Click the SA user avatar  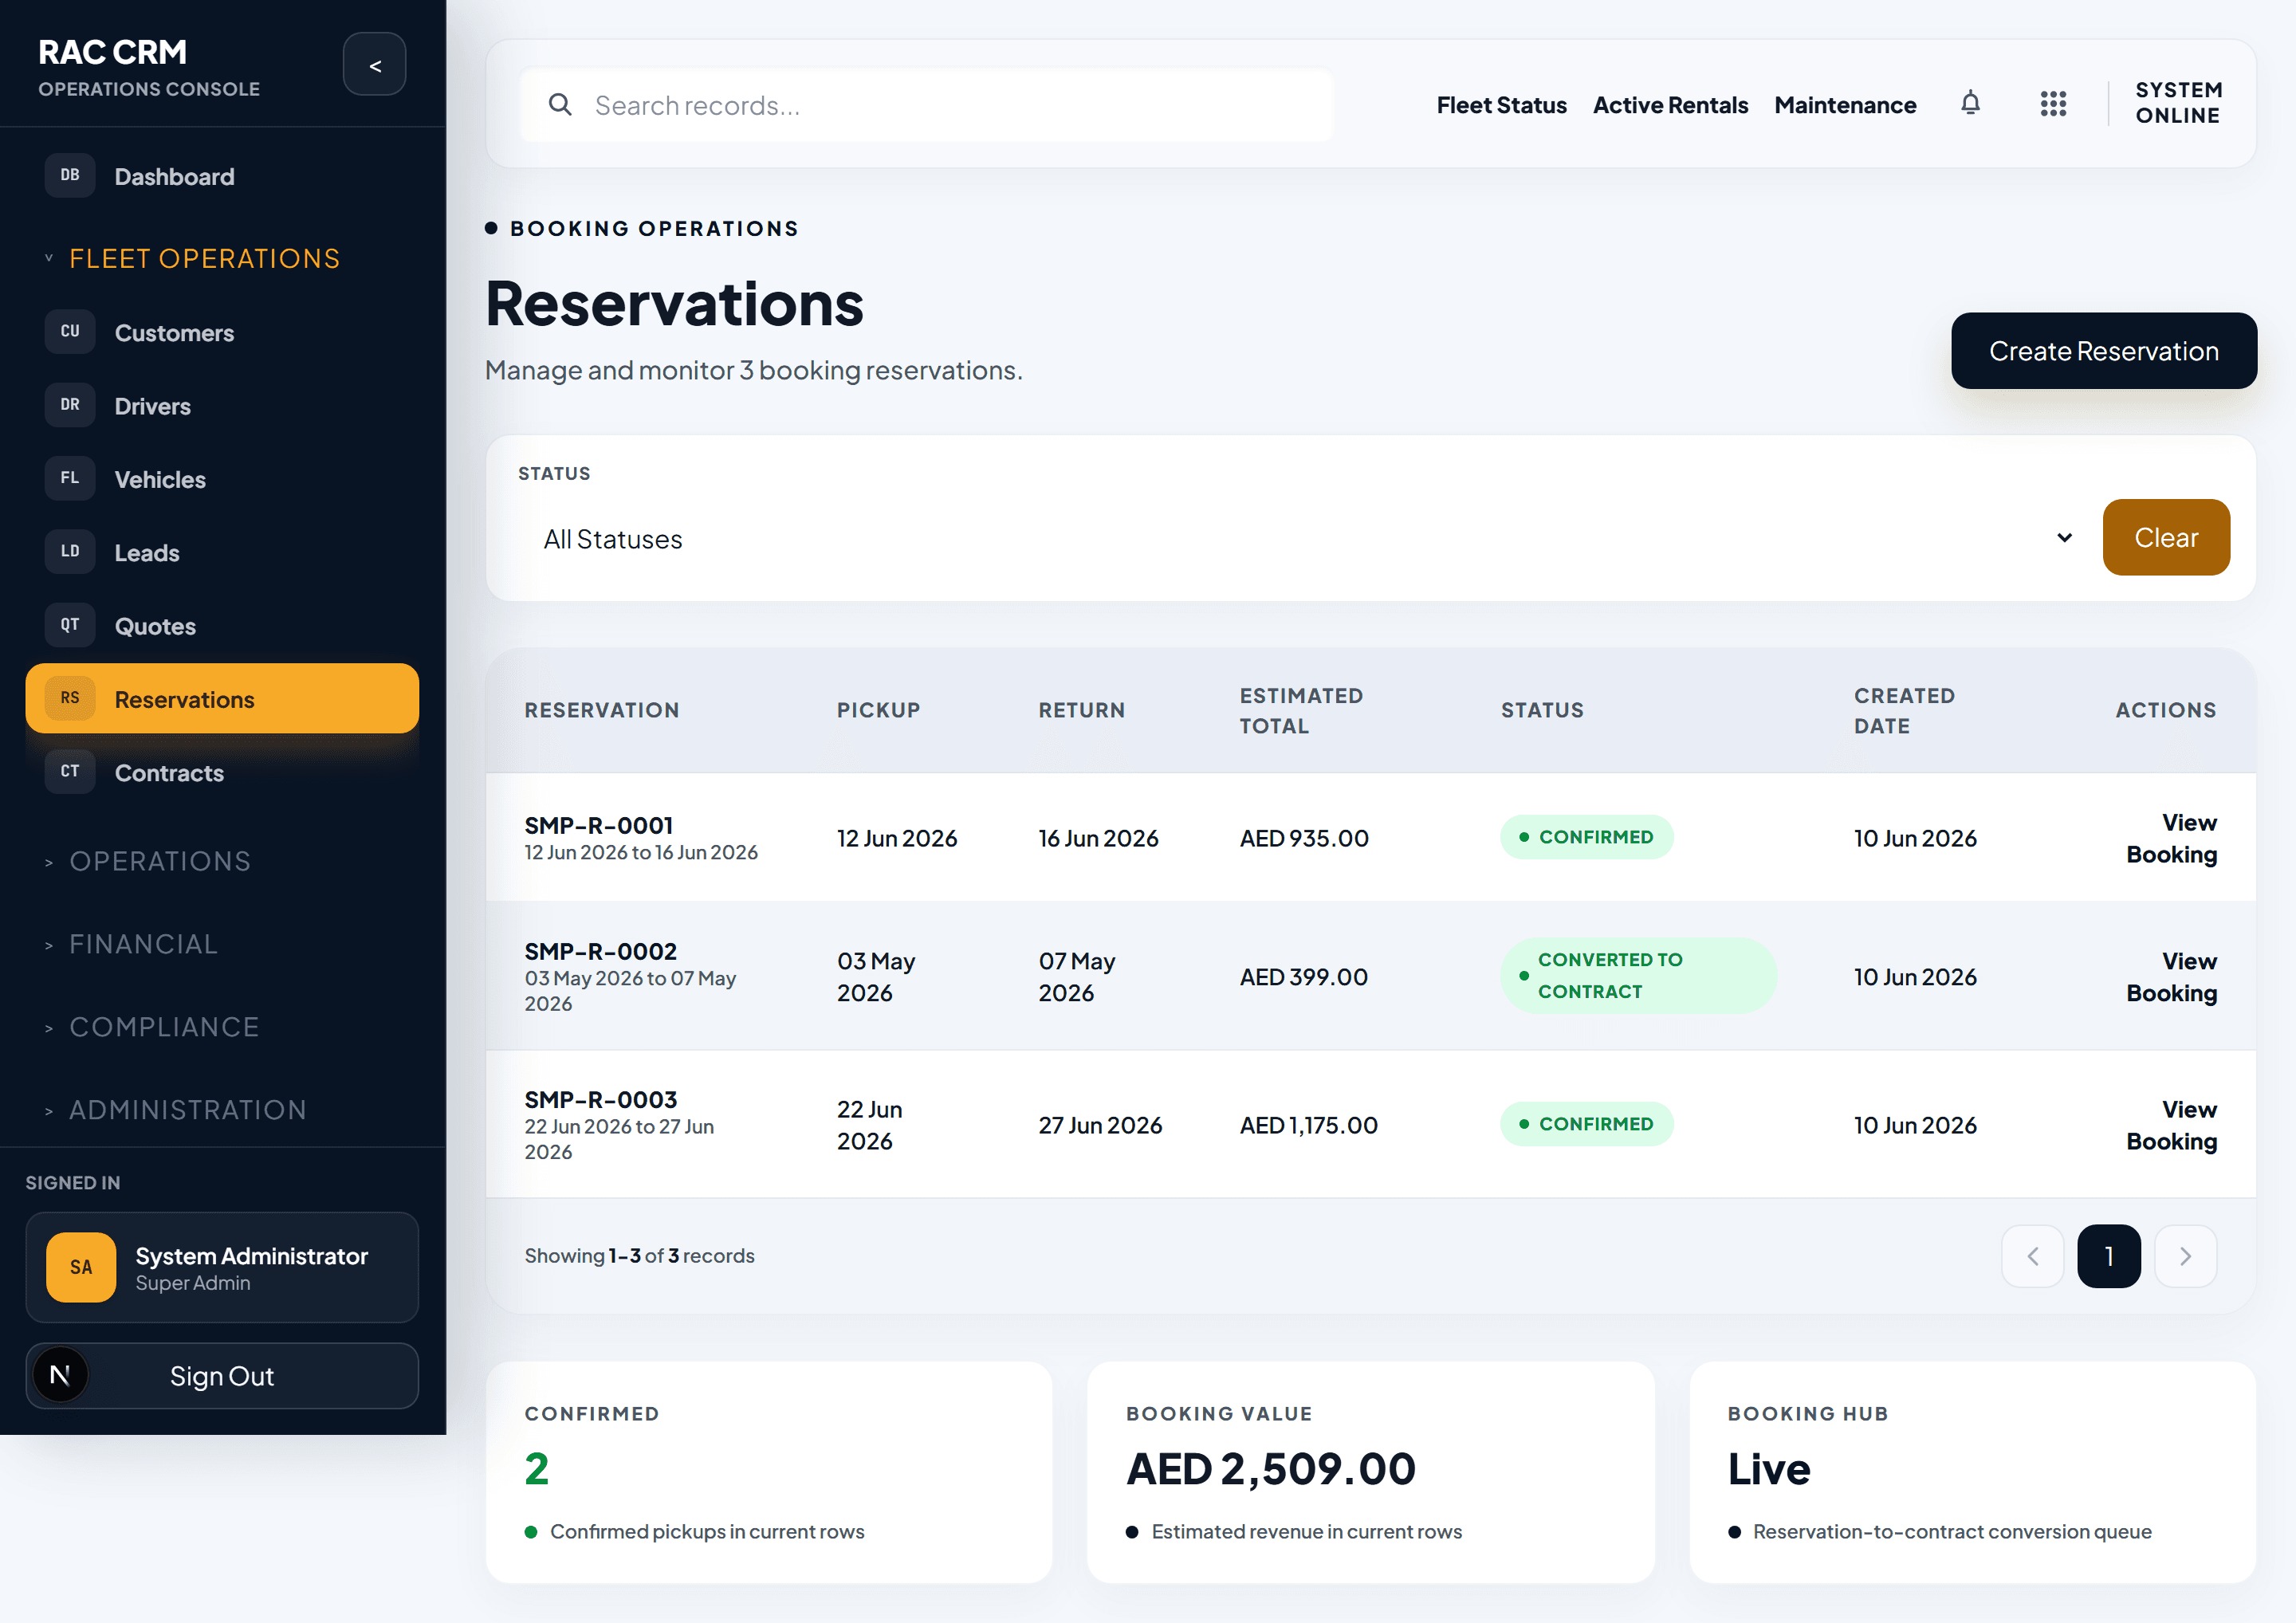coord(81,1267)
